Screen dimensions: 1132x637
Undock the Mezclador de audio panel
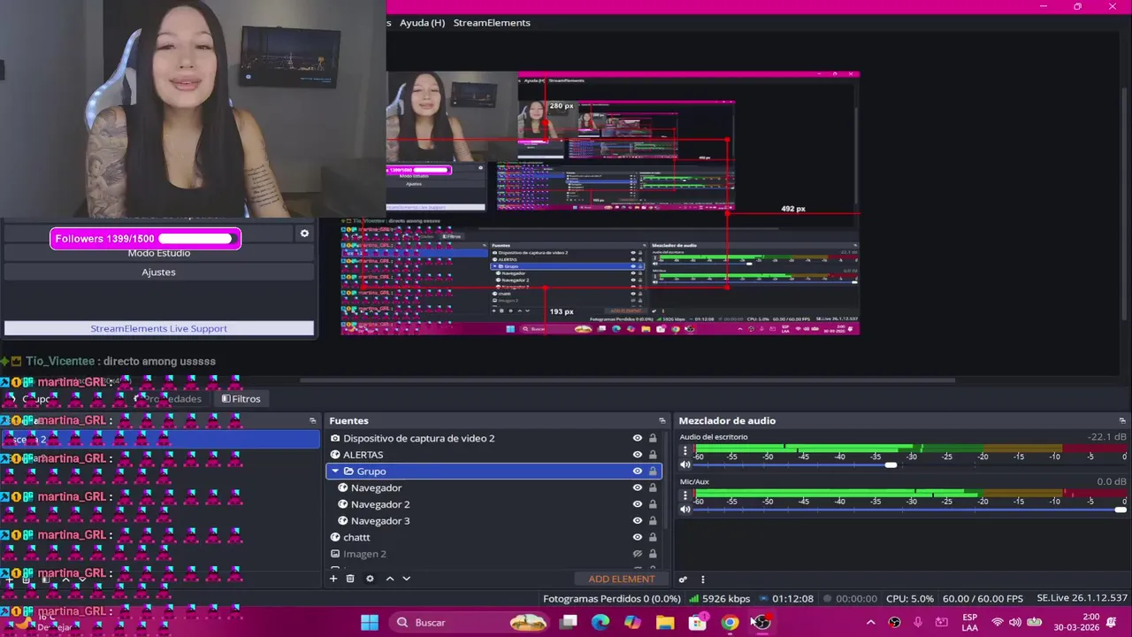click(x=1122, y=421)
